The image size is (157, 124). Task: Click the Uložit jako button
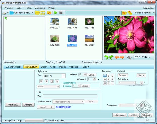119,115
